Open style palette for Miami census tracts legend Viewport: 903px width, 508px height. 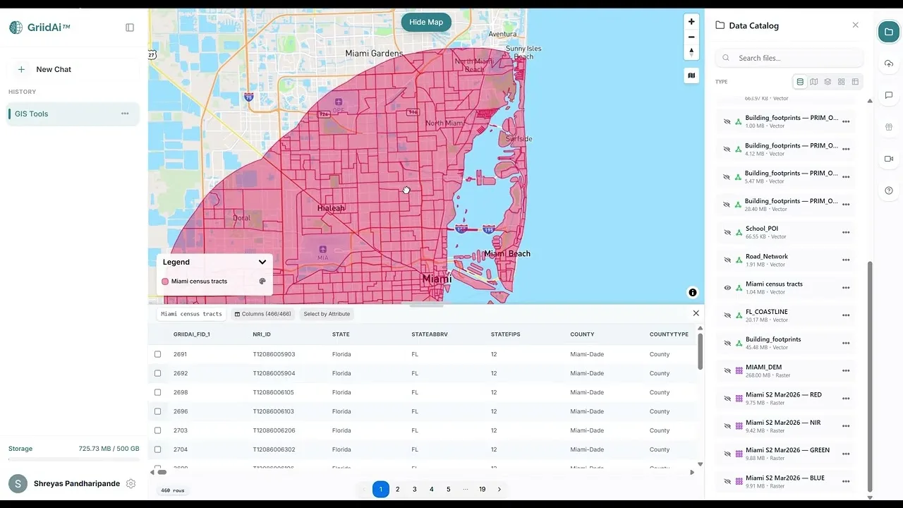(x=262, y=281)
